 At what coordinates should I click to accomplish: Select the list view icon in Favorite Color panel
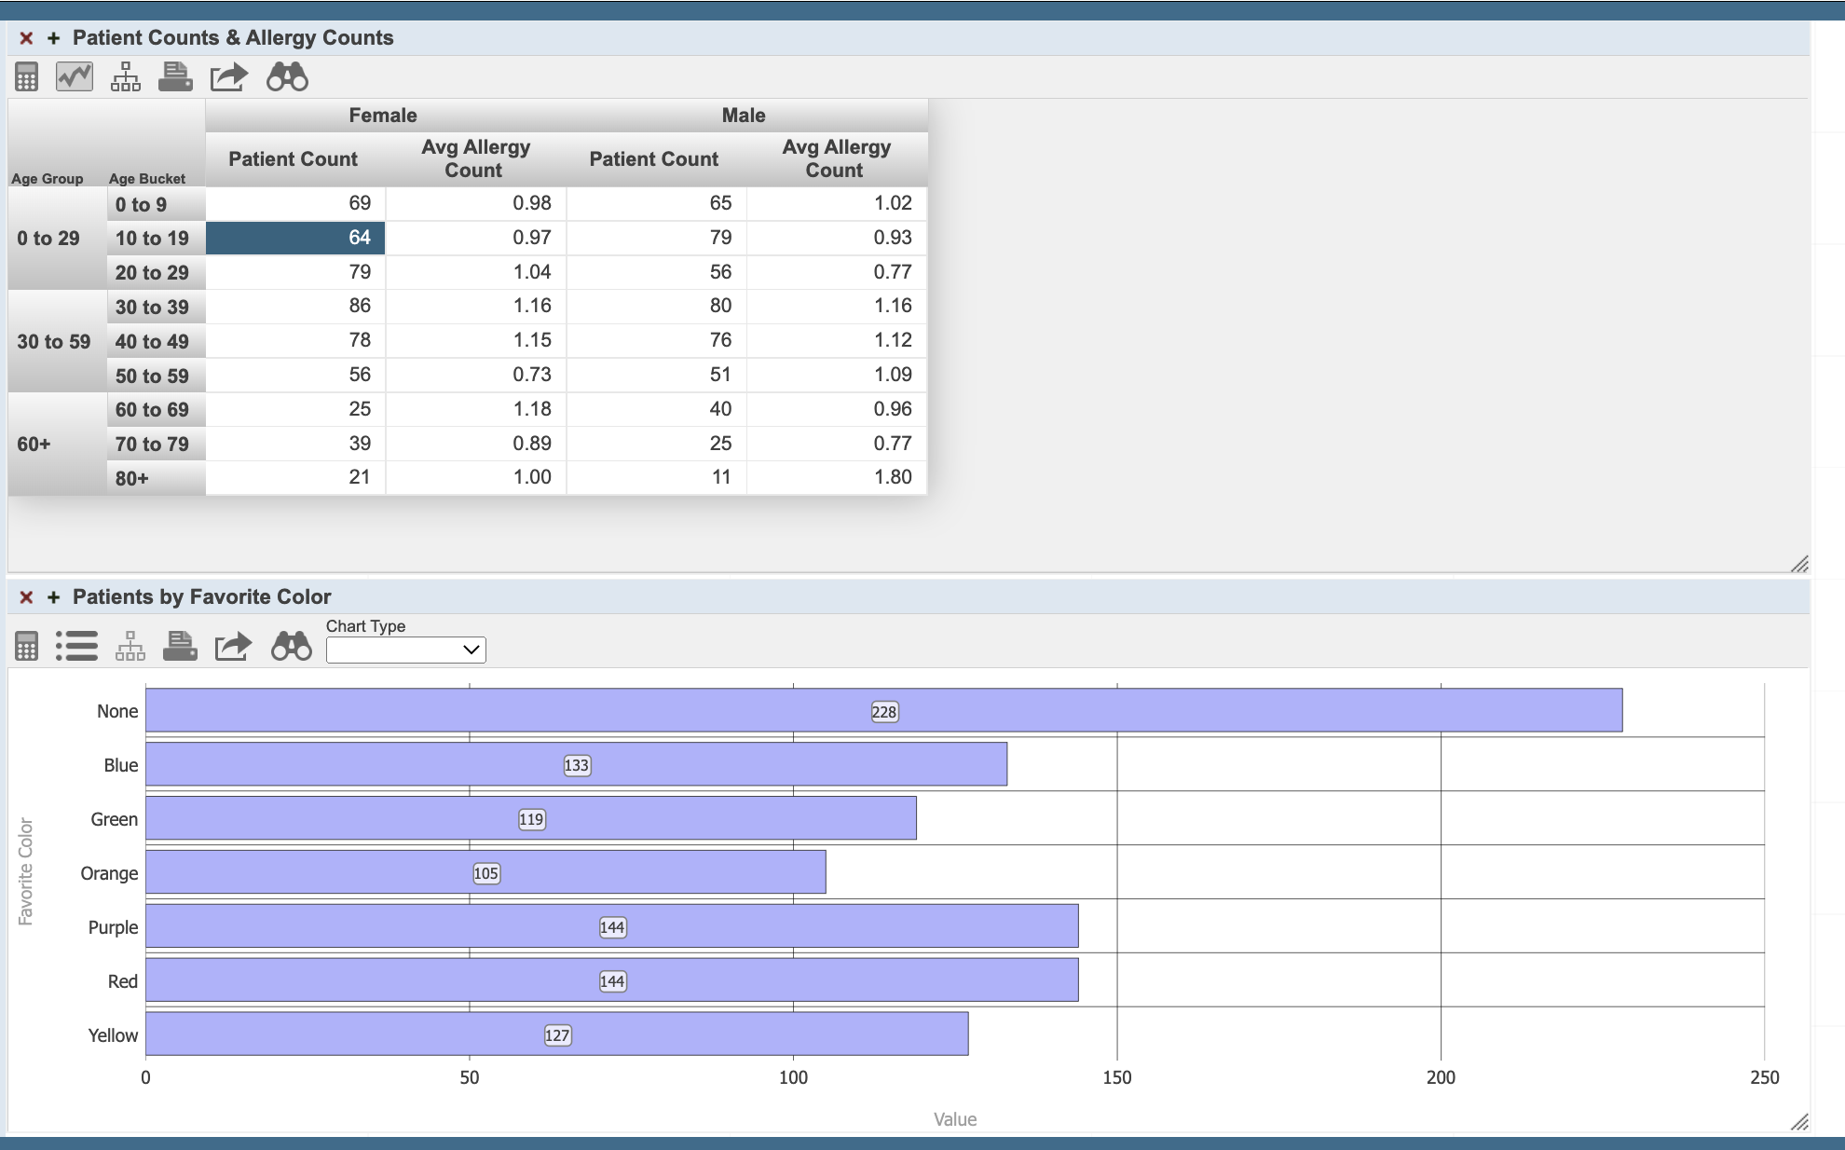77,645
